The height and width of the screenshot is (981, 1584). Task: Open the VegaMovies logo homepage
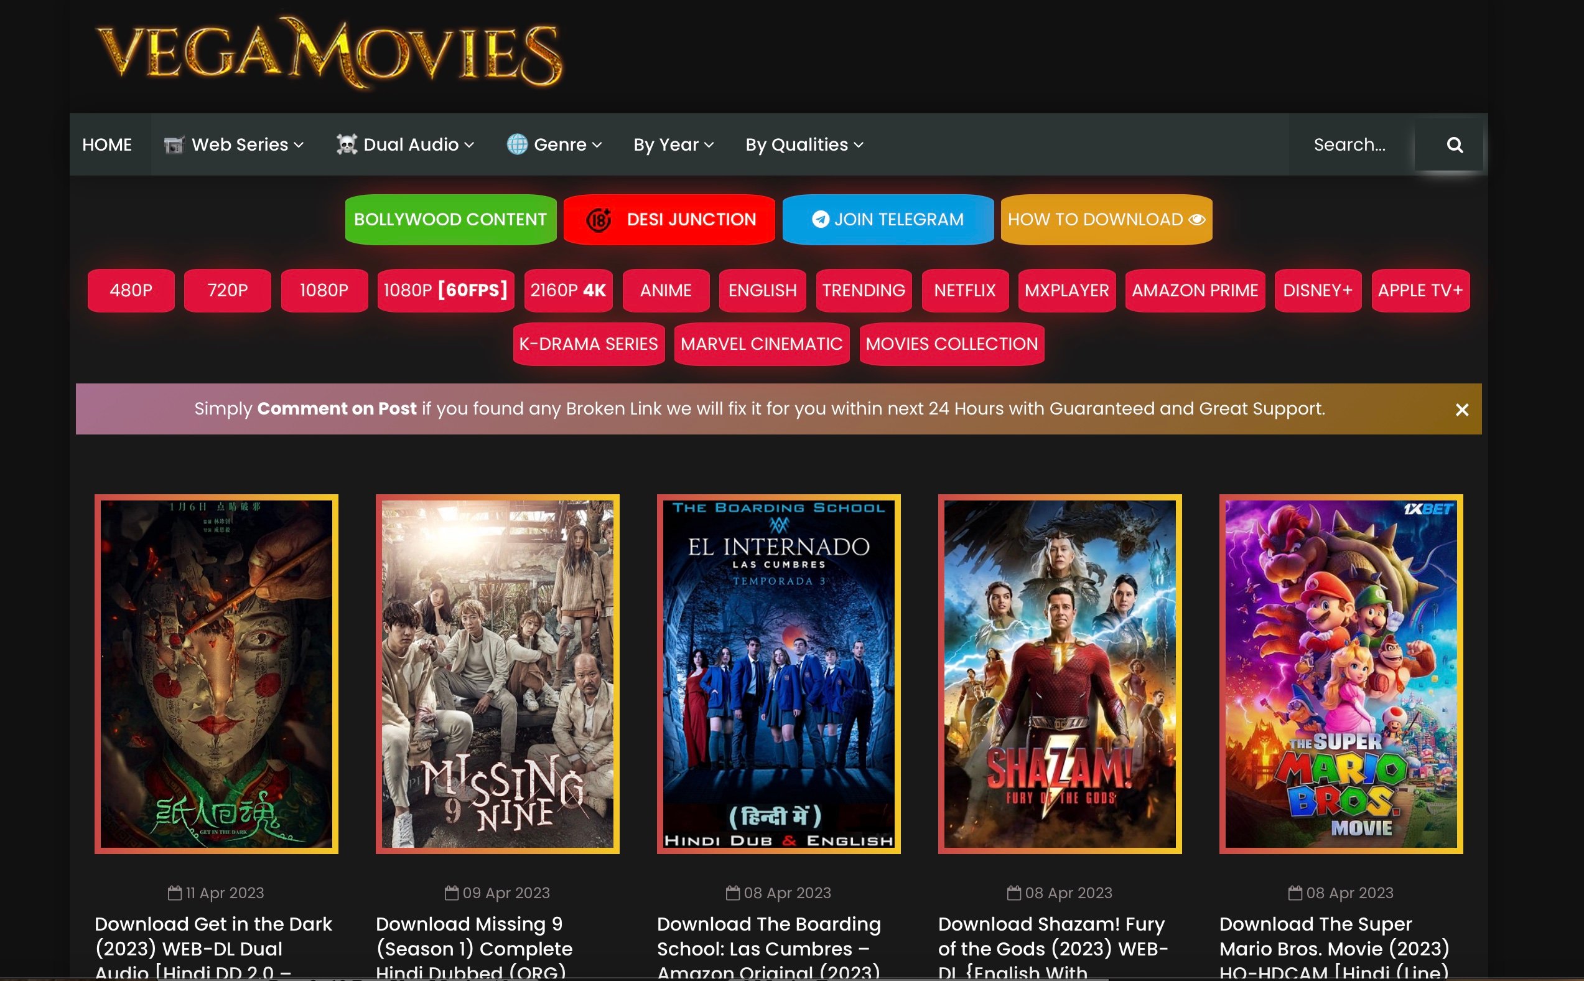(x=330, y=53)
